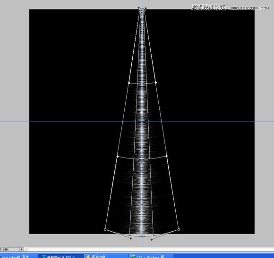Select the upper-right warp mesh point
The image size is (274, 258).
156,83
